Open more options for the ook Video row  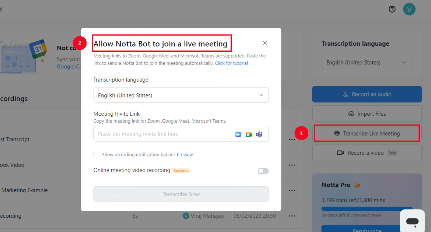[292, 165]
